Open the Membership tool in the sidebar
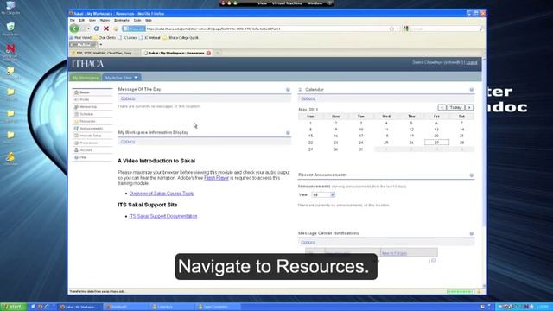This screenshot has height=311, width=553. 92,107
